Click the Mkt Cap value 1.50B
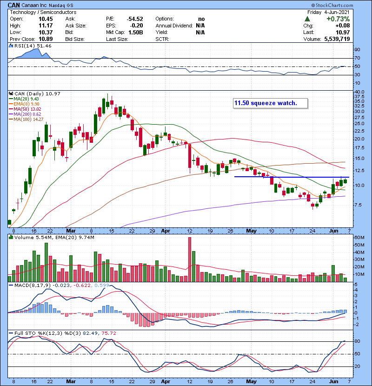Viewport: 372px width, 386px height. point(136,32)
